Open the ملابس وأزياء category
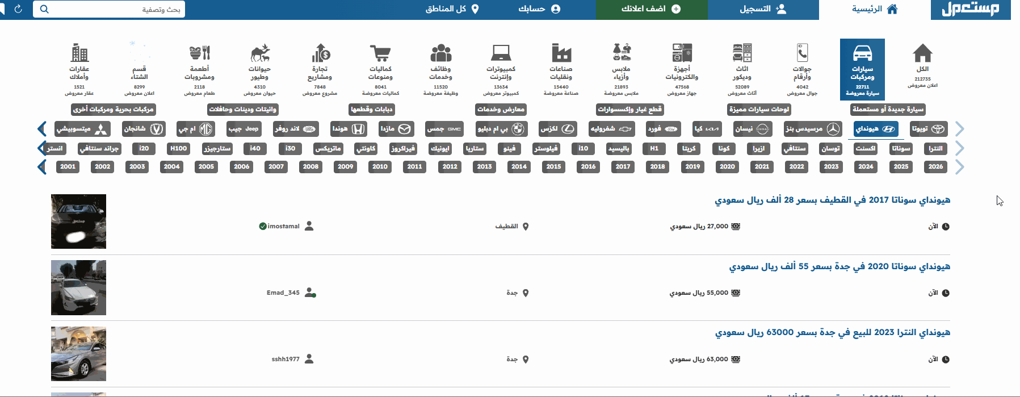 click(622, 69)
